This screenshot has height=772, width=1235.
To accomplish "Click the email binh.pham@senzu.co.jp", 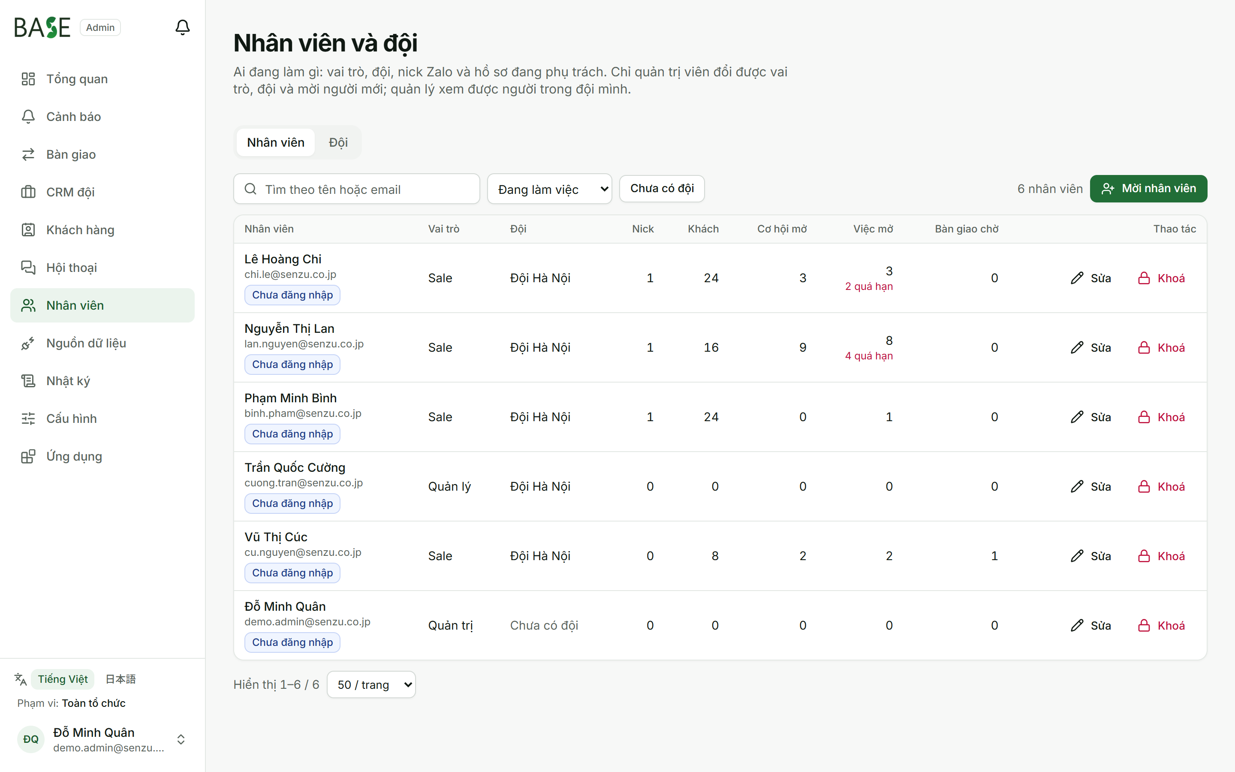I will (x=303, y=413).
